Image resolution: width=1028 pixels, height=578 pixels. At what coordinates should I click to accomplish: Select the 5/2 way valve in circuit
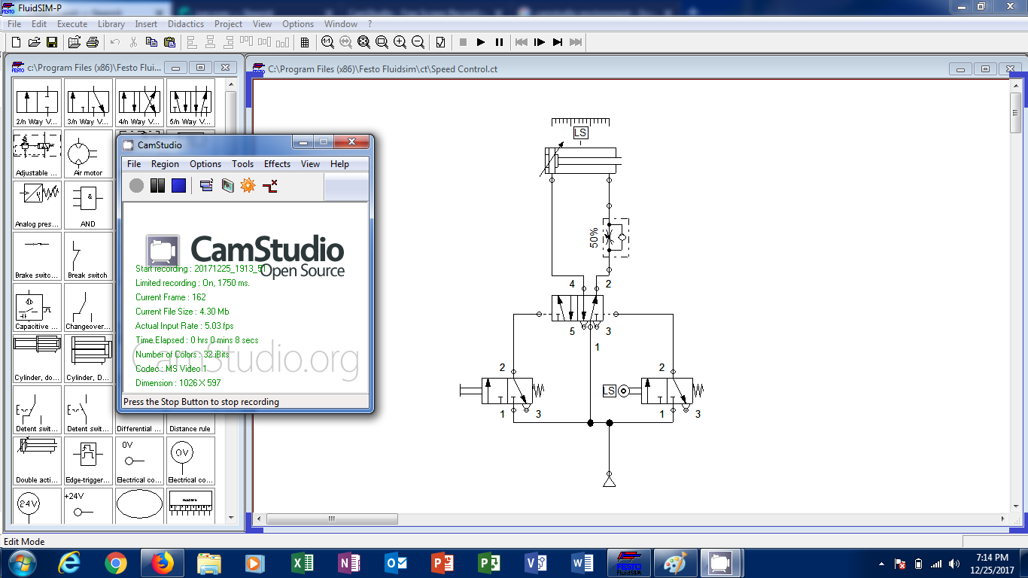click(x=577, y=308)
